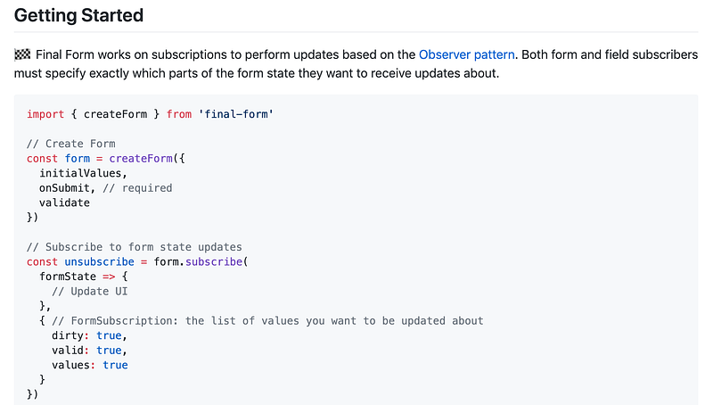The width and height of the screenshot is (713, 405).
Task: Click the formState arrow function parameter
Action: point(68,277)
